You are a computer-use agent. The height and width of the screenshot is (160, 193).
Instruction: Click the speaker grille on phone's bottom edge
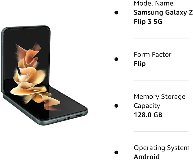point(79,115)
